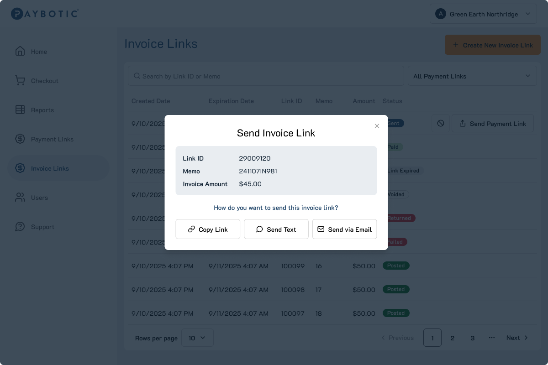Click the Users people icon
548x365 pixels.
tap(20, 198)
